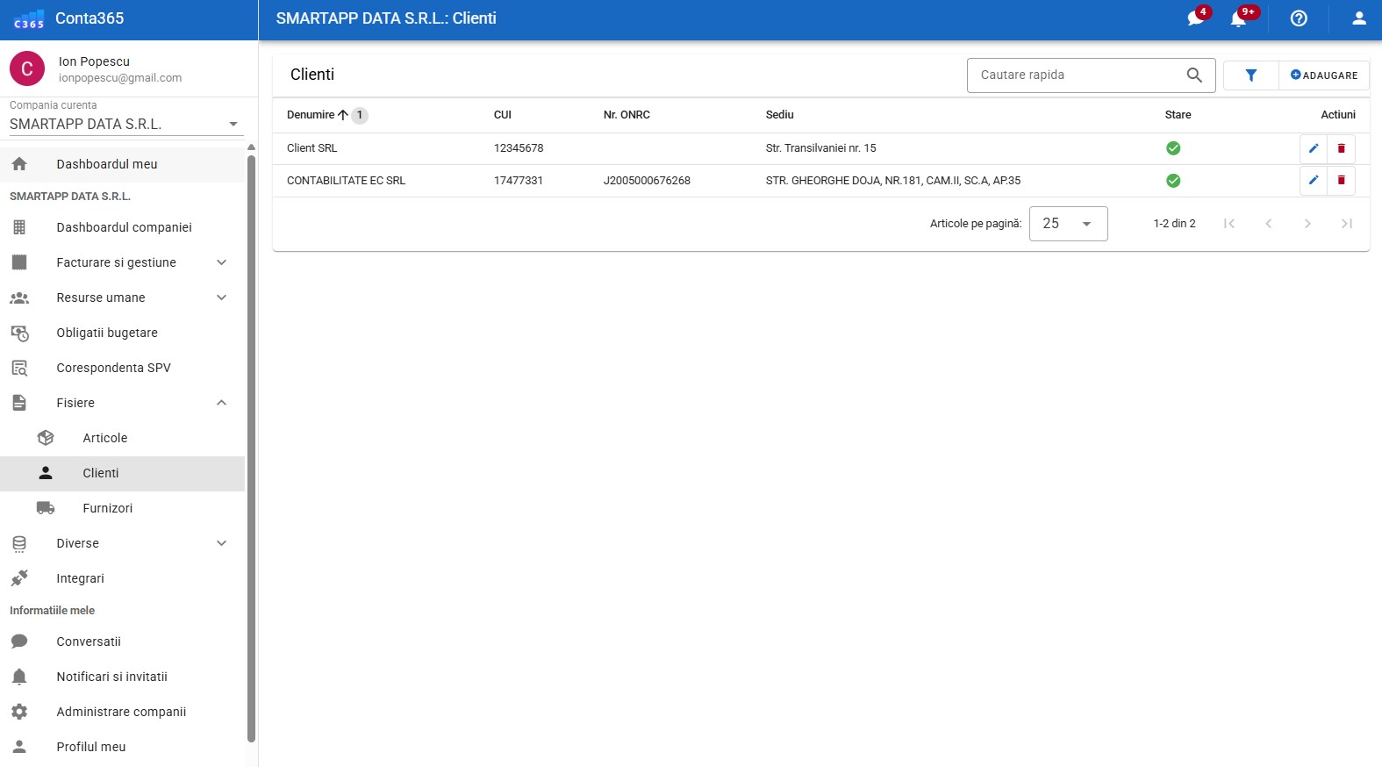
Task: Delete the Client SRL entry
Action: 1341,148
